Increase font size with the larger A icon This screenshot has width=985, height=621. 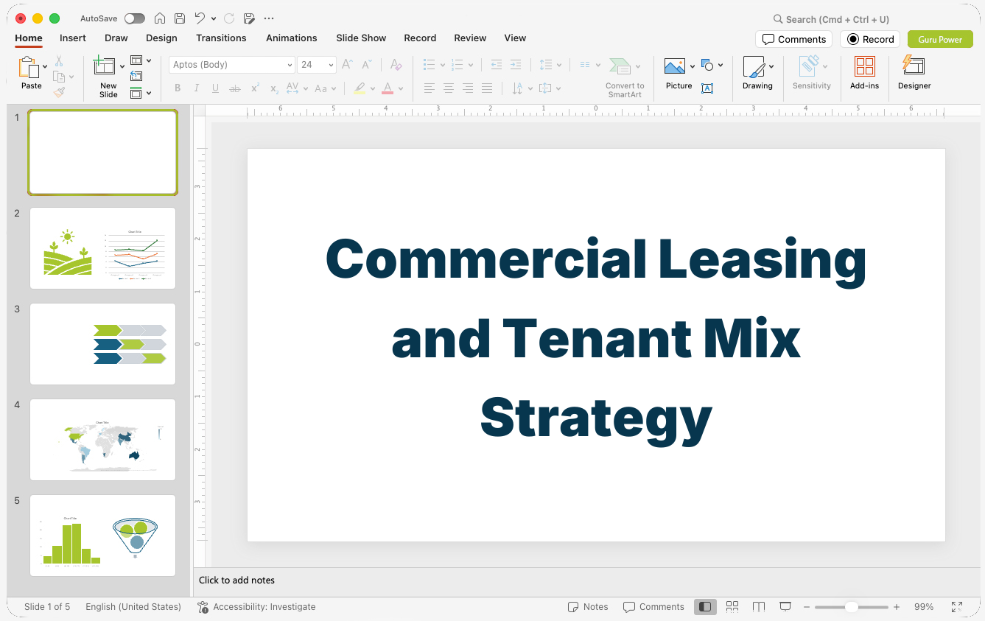click(347, 65)
